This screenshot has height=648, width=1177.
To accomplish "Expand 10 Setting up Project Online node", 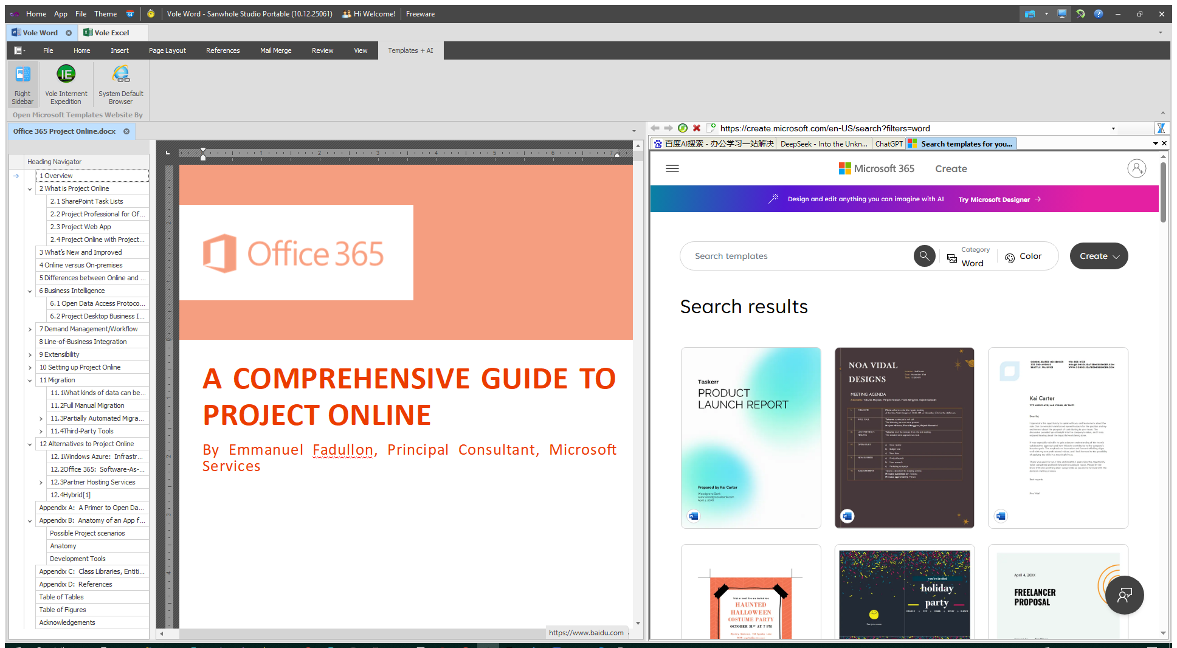I will click(x=30, y=368).
